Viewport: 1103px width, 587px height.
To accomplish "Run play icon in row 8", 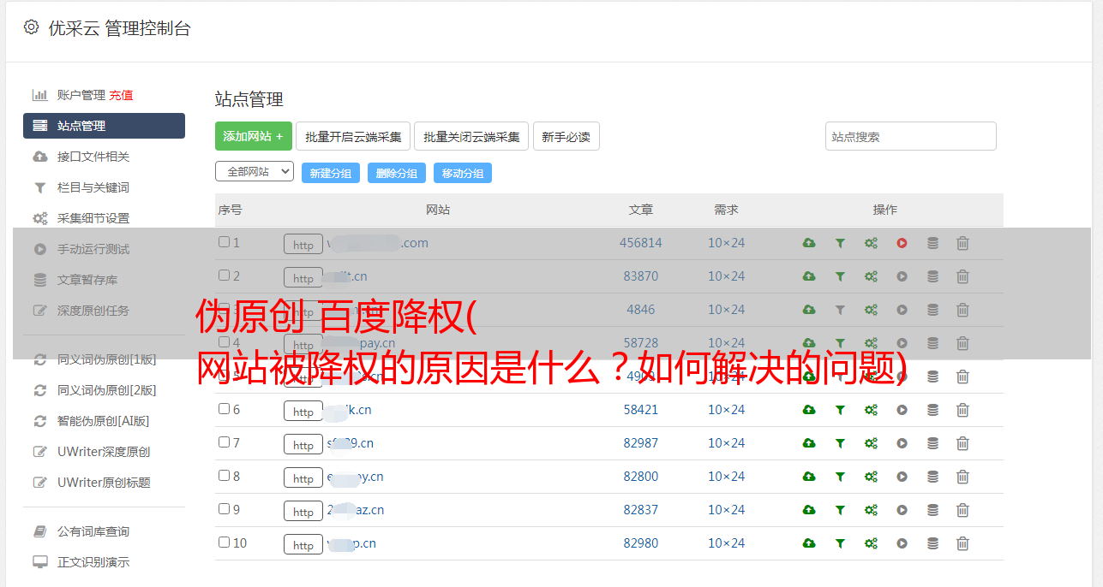I will pyautogui.click(x=902, y=477).
